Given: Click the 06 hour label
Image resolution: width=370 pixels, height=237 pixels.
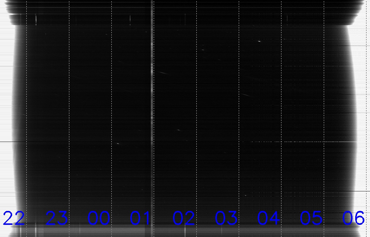Looking at the screenshot, I should pos(353,218).
